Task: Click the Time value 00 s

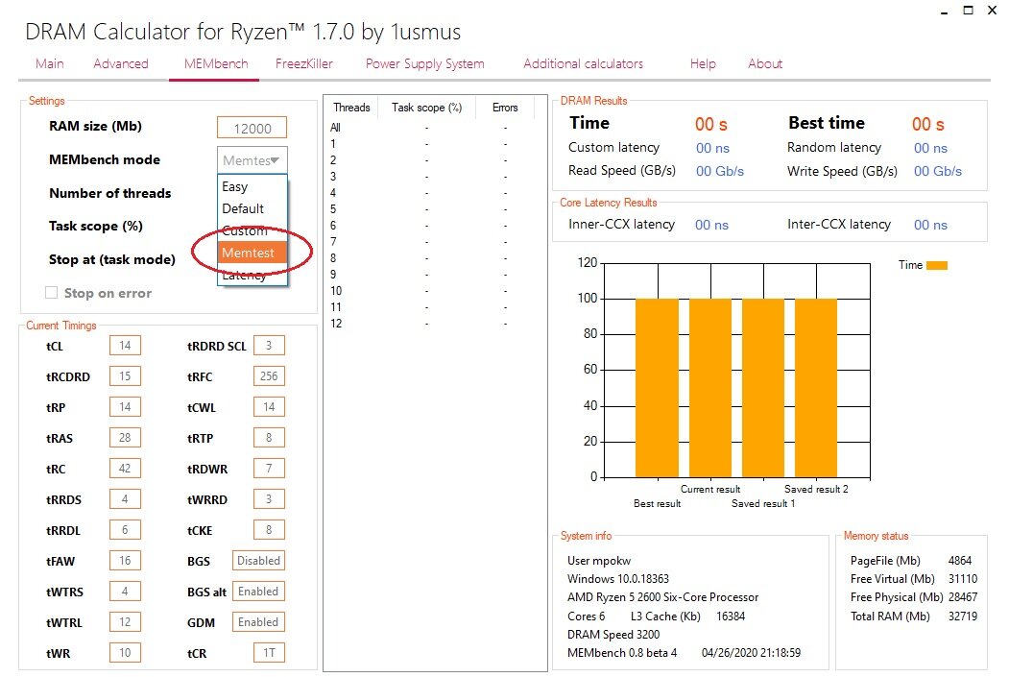Action: click(x=711, y=124)
